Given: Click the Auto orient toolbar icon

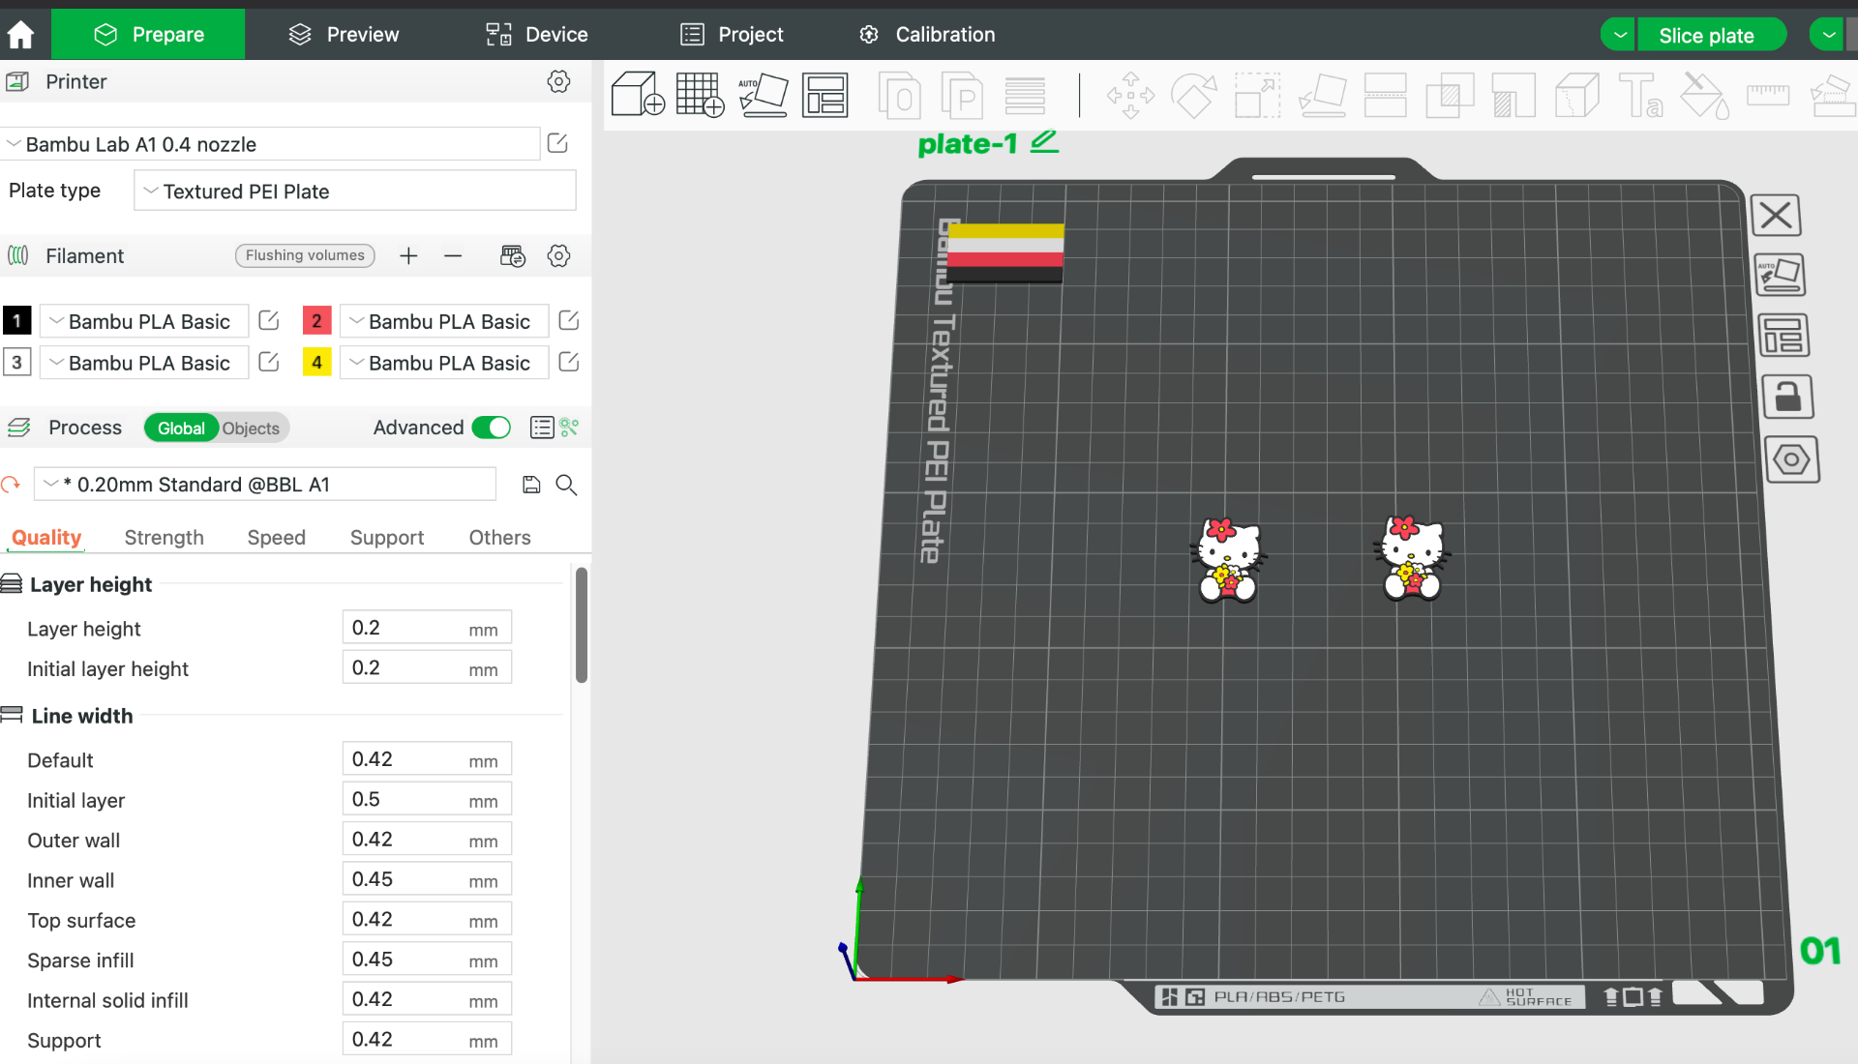Looking at the screenshot, I should coord(763,95).
